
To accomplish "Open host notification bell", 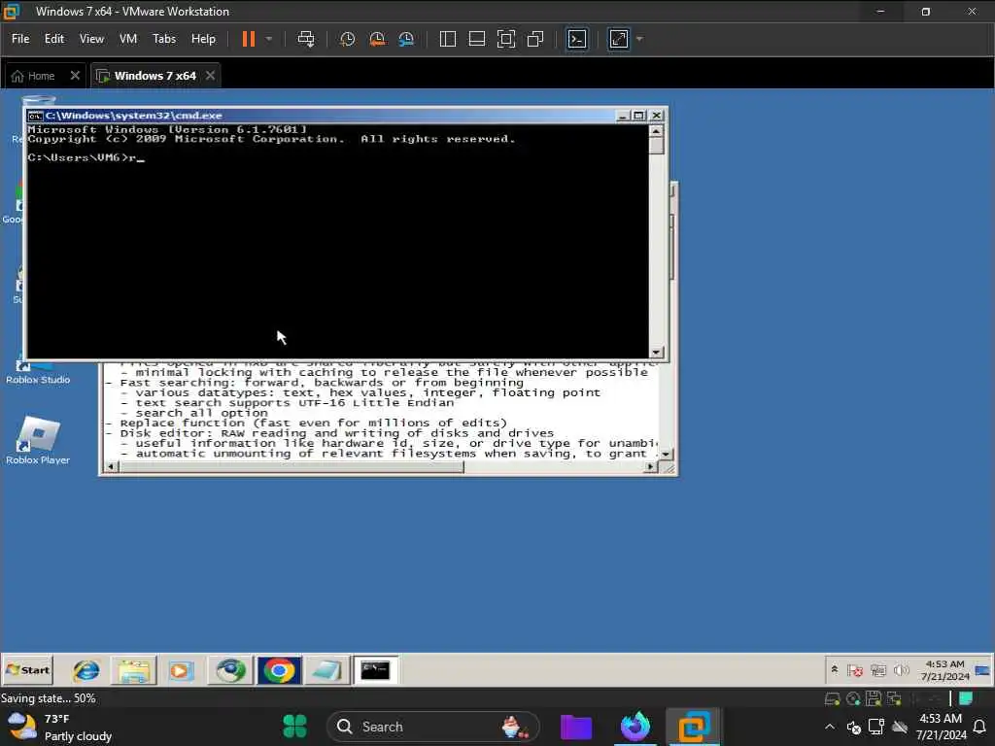I will tap(979, 727).
